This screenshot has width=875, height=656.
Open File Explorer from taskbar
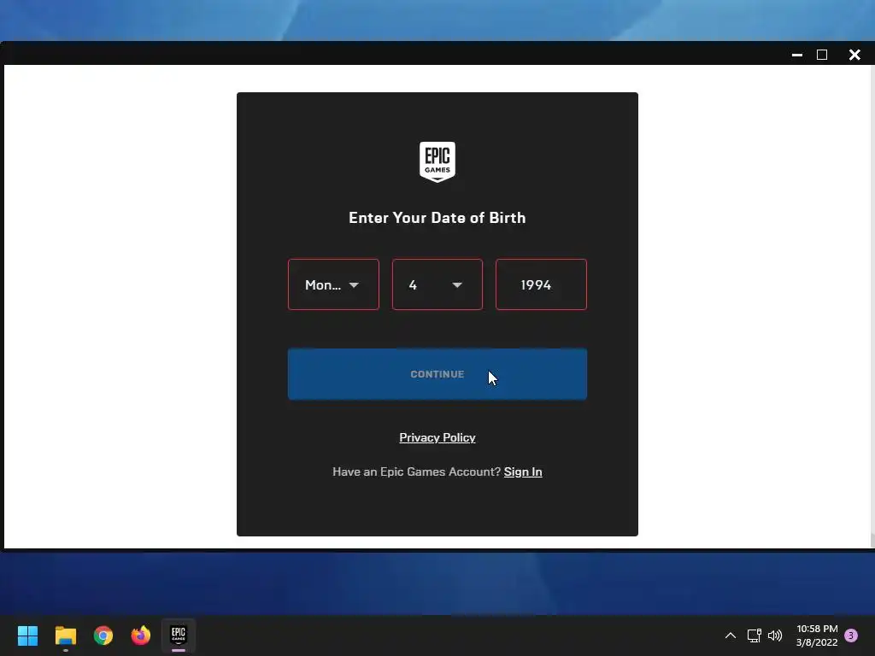(x=65, y=635)
